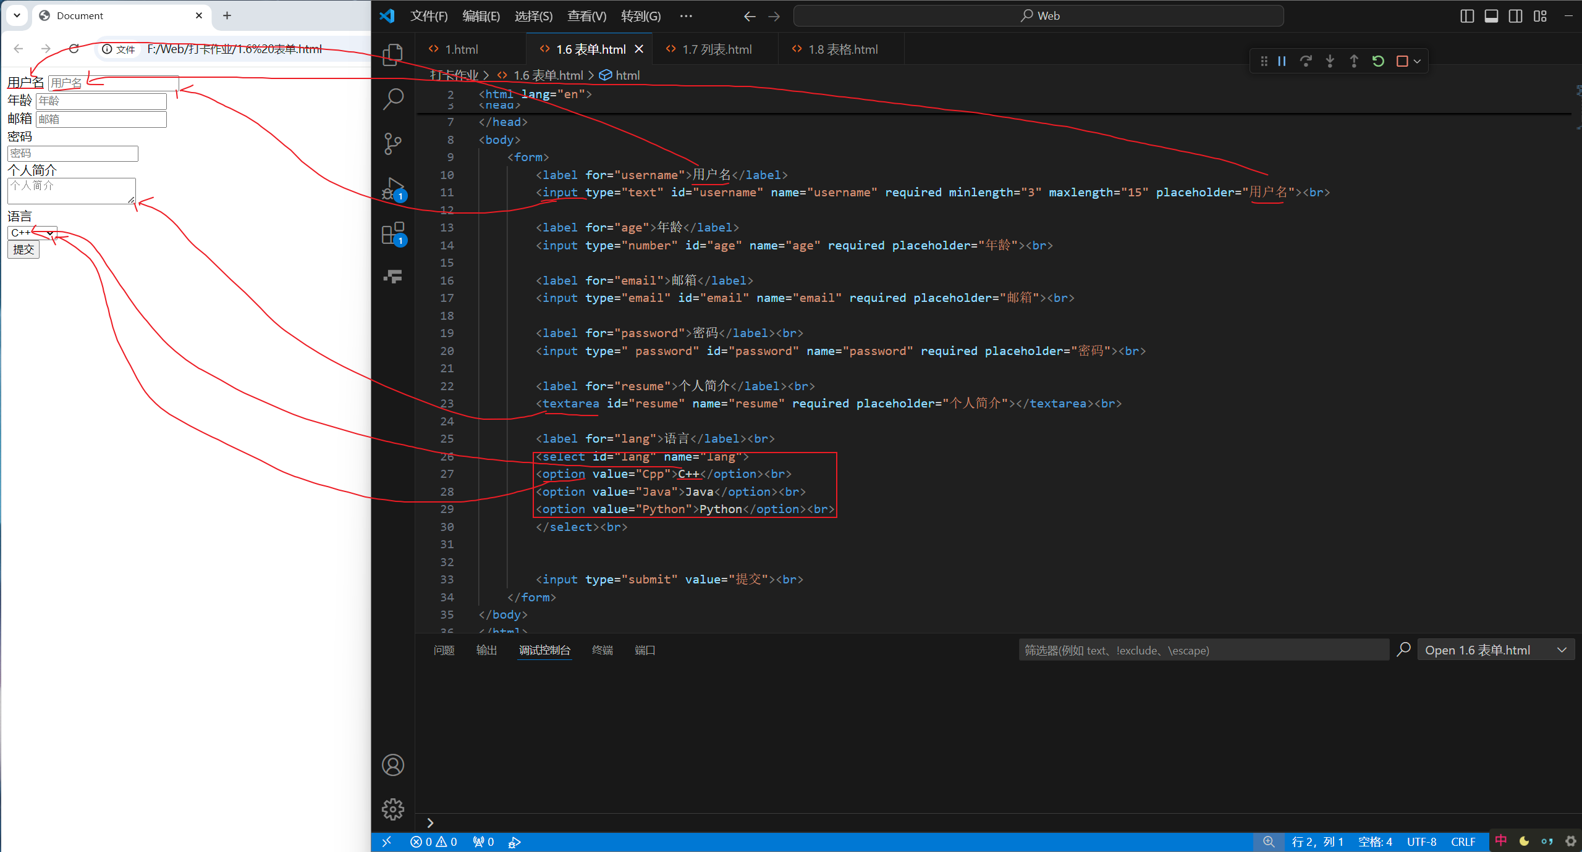Open the C++ language select dropdown
This screenshot has width=1582, height=852.
pyautogui.click(x=32, y=233)
